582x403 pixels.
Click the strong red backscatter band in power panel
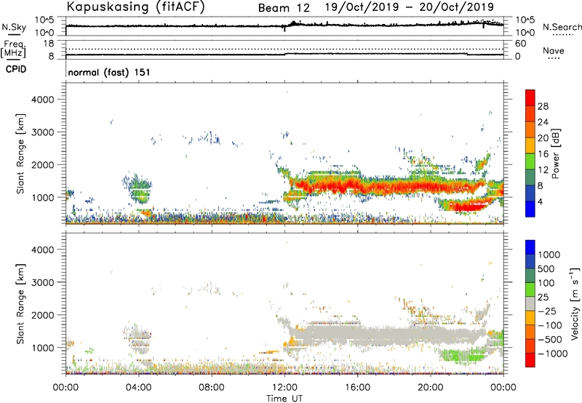click(x=386, y=185)
